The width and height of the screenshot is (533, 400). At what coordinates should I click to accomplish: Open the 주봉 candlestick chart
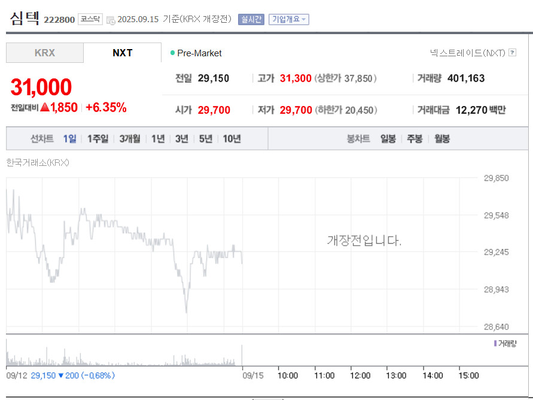coord(415,139)
